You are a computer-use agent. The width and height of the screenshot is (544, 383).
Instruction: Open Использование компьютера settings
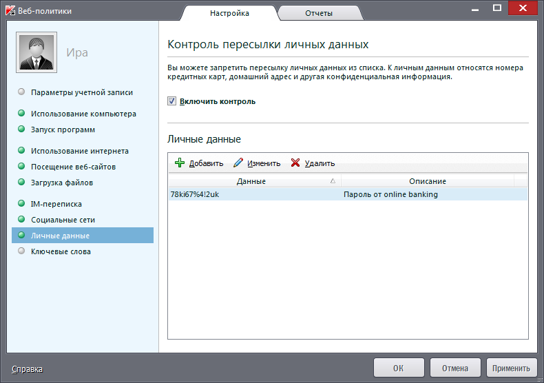tap(83, 114)
